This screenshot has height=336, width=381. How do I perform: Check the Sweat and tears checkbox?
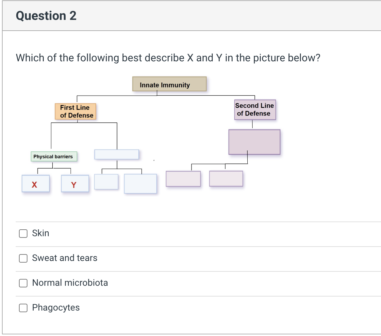[x=23, y=258]
